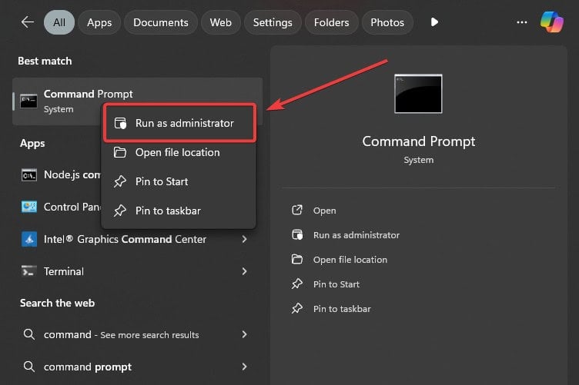Click the pin icon beside right panel Pin to taskbar

pyautogui.click(x=297, y=308)
